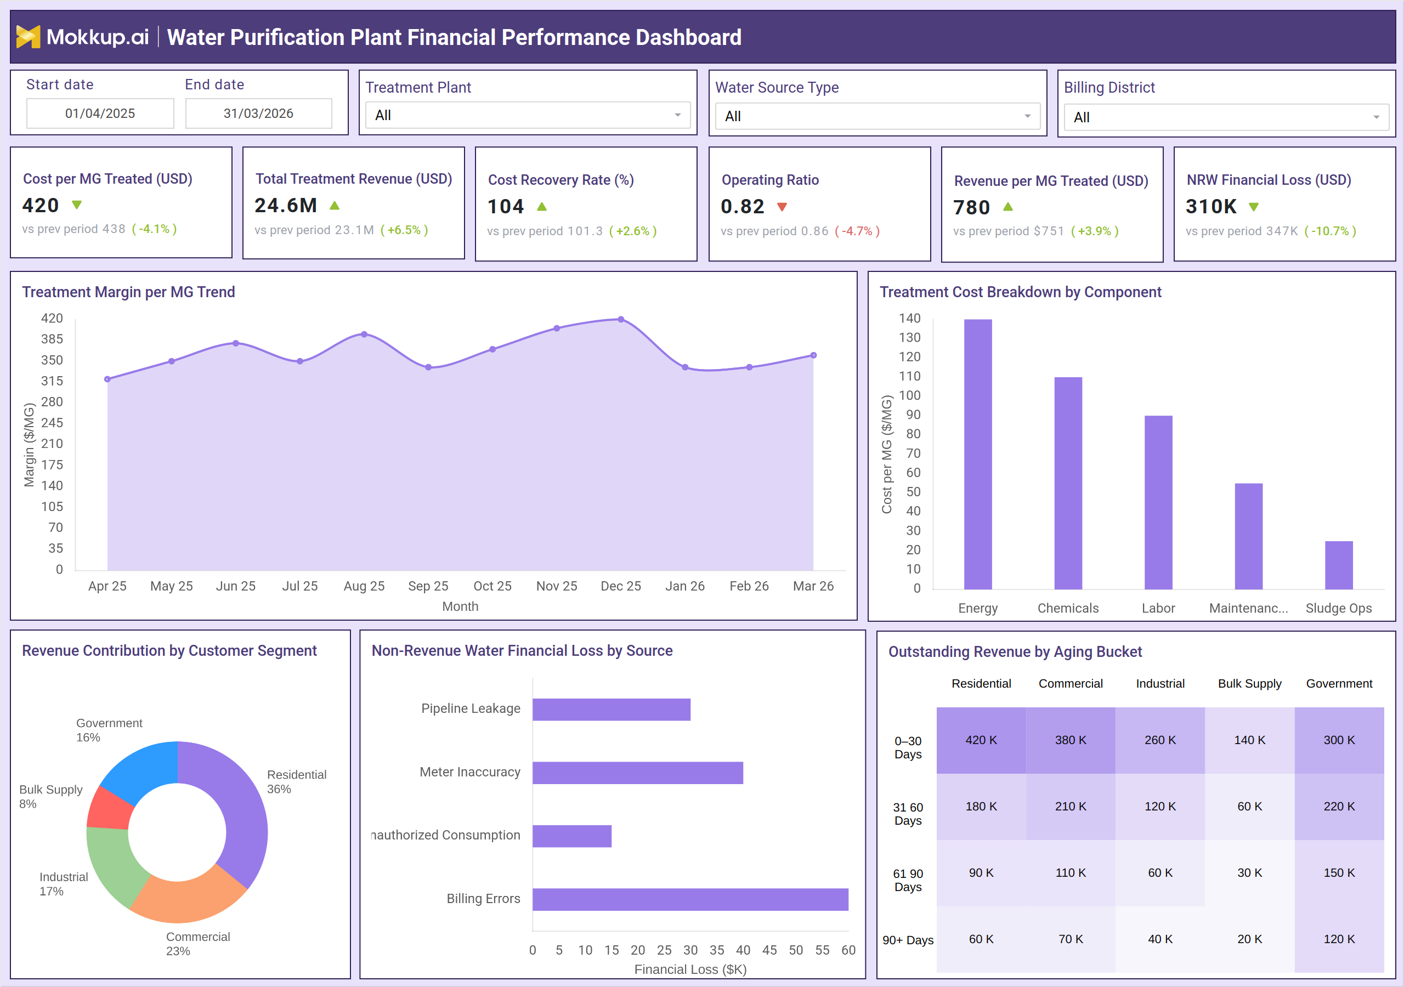Click the dashboard title text in header

(454, 37)
